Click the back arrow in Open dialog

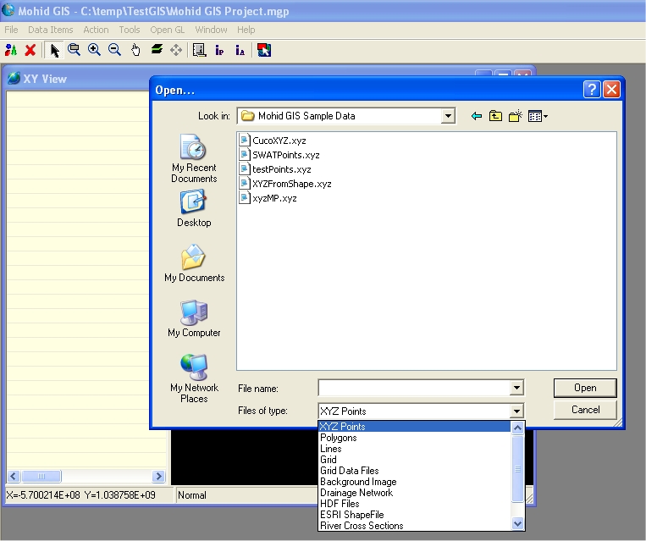coord(476,116)
